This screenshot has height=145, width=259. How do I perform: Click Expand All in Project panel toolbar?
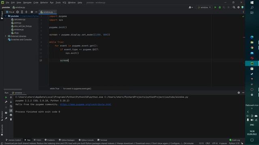(22, 12)
